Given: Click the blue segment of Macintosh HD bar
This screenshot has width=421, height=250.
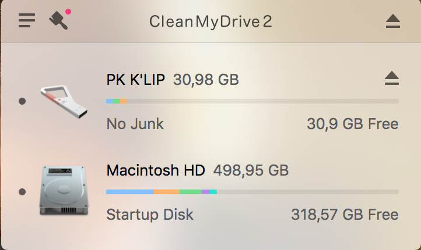Looking at the screenshot, I should click(x=129, y=191).
